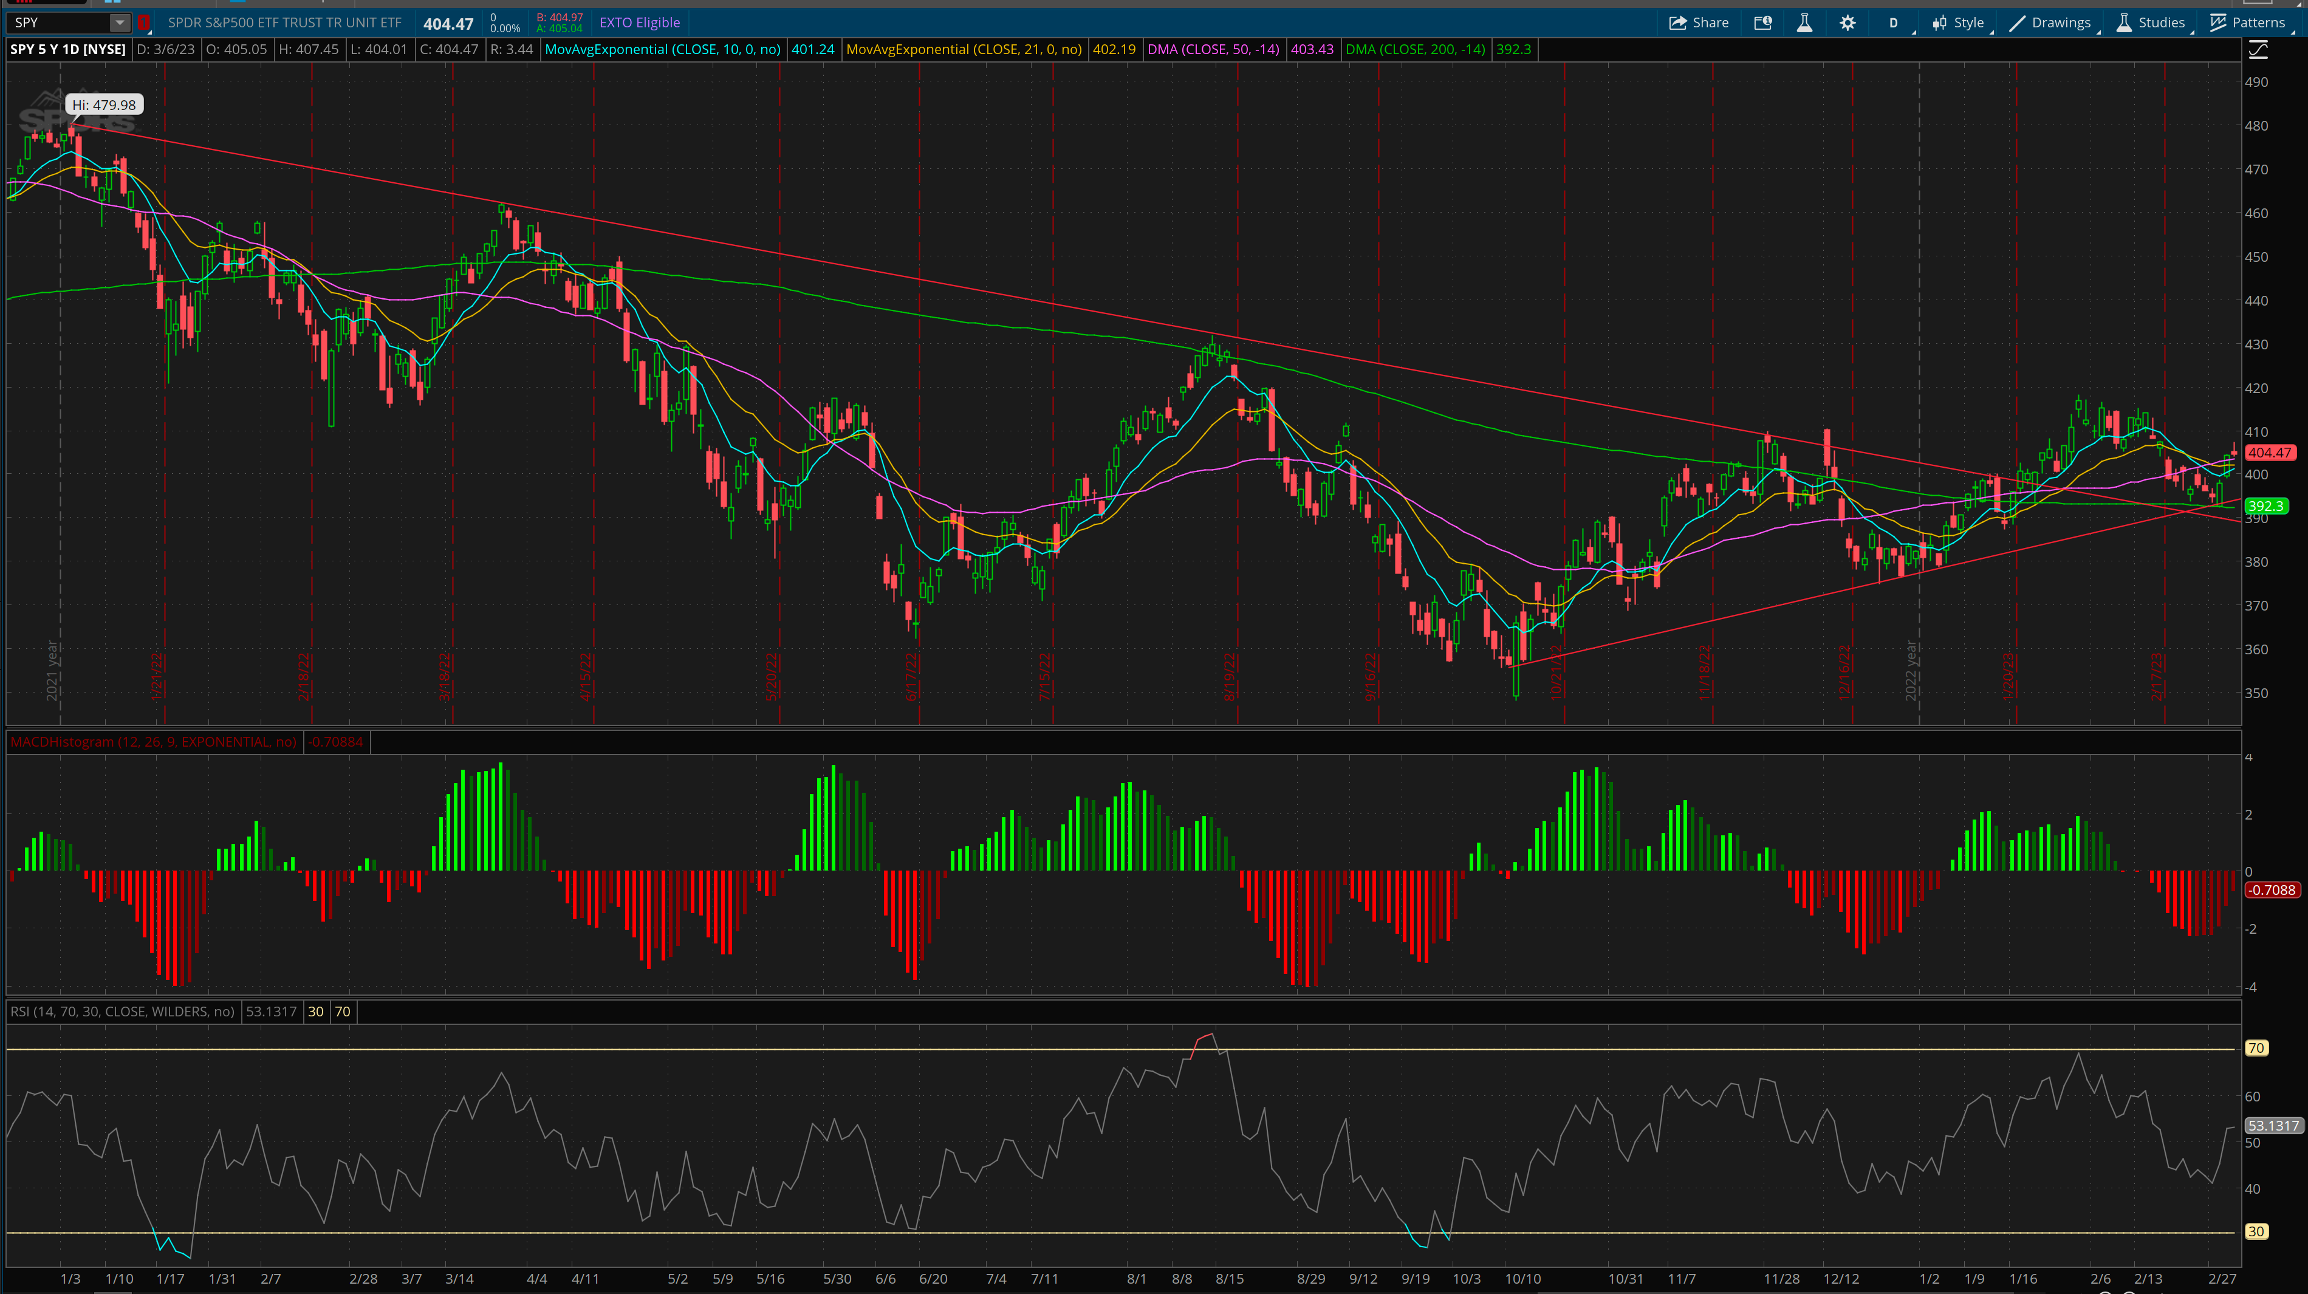2308x1294 pixels.
Task: Open the Studies flask menu
Action: click(2150, 22)
